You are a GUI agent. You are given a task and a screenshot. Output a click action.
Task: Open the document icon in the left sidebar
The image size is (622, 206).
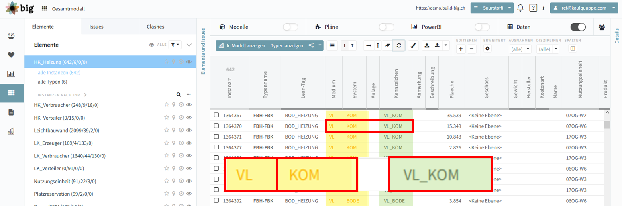[11, 112]
